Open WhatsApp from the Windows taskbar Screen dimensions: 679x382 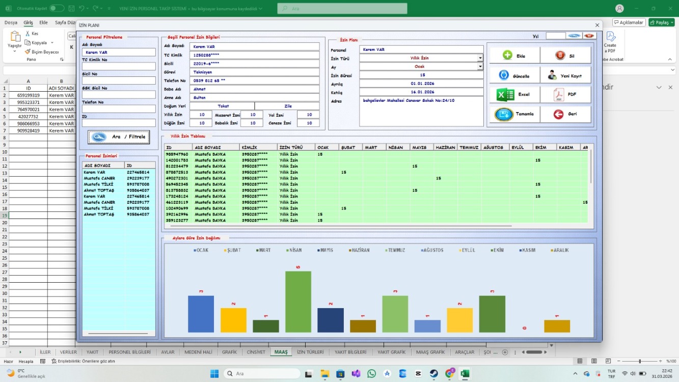coord(371,373)
